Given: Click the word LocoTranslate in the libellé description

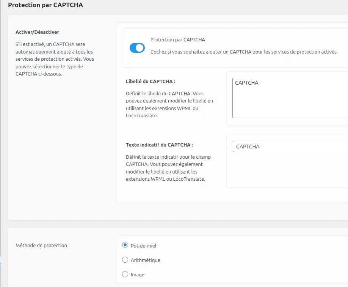Looking at the screenshot, I should tap(142, 116).
